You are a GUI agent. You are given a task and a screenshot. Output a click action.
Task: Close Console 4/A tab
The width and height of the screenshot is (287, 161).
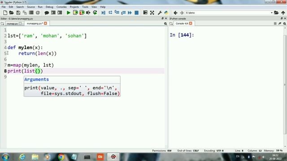click(191, 23)
